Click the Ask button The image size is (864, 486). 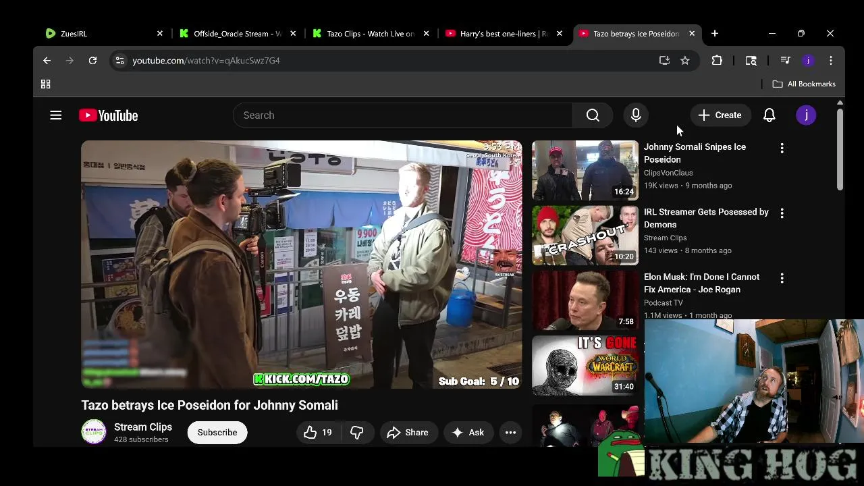click(x=468, y=433)
